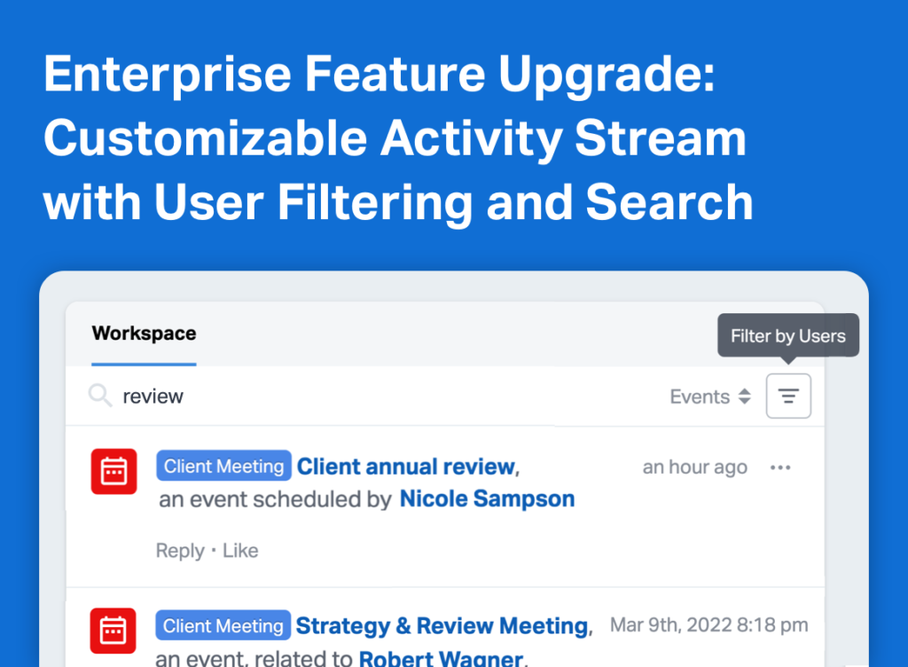Open the ellipsis options menu on the first activity
The width and height of the screenshot is (908, 667).
click(780, 467)
